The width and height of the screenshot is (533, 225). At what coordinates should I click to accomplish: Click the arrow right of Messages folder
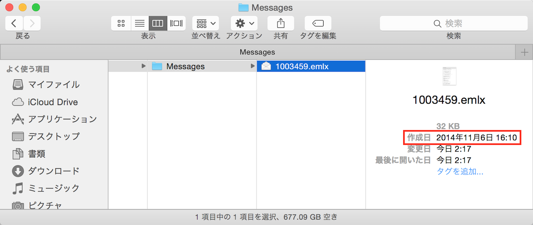[253, 66]
